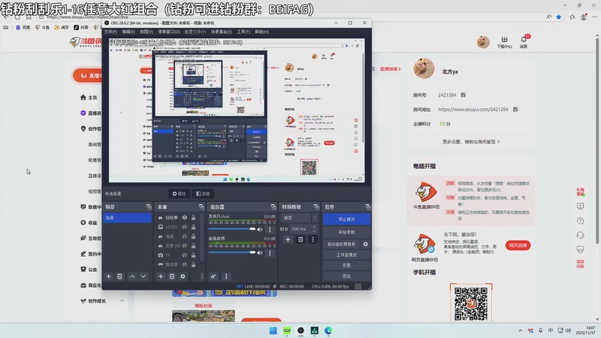Click the 工作室模式 button
601x338 pixels.
point(346,255)
